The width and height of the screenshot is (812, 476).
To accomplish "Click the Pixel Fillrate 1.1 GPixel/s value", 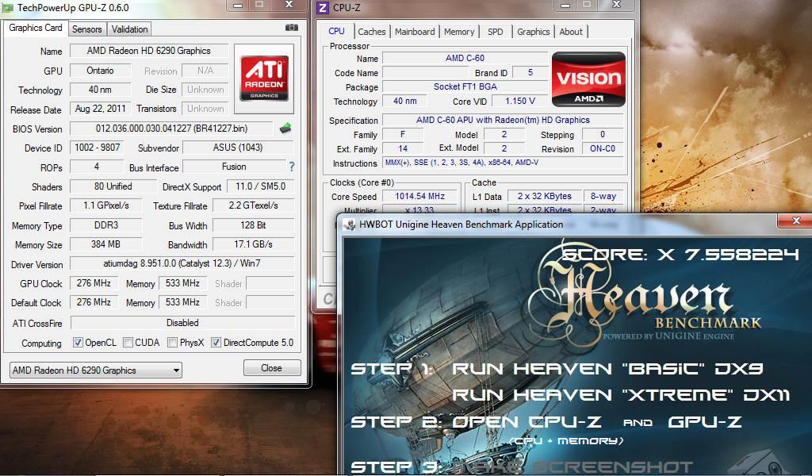I will pyautogui.click(x=106, y=205).
